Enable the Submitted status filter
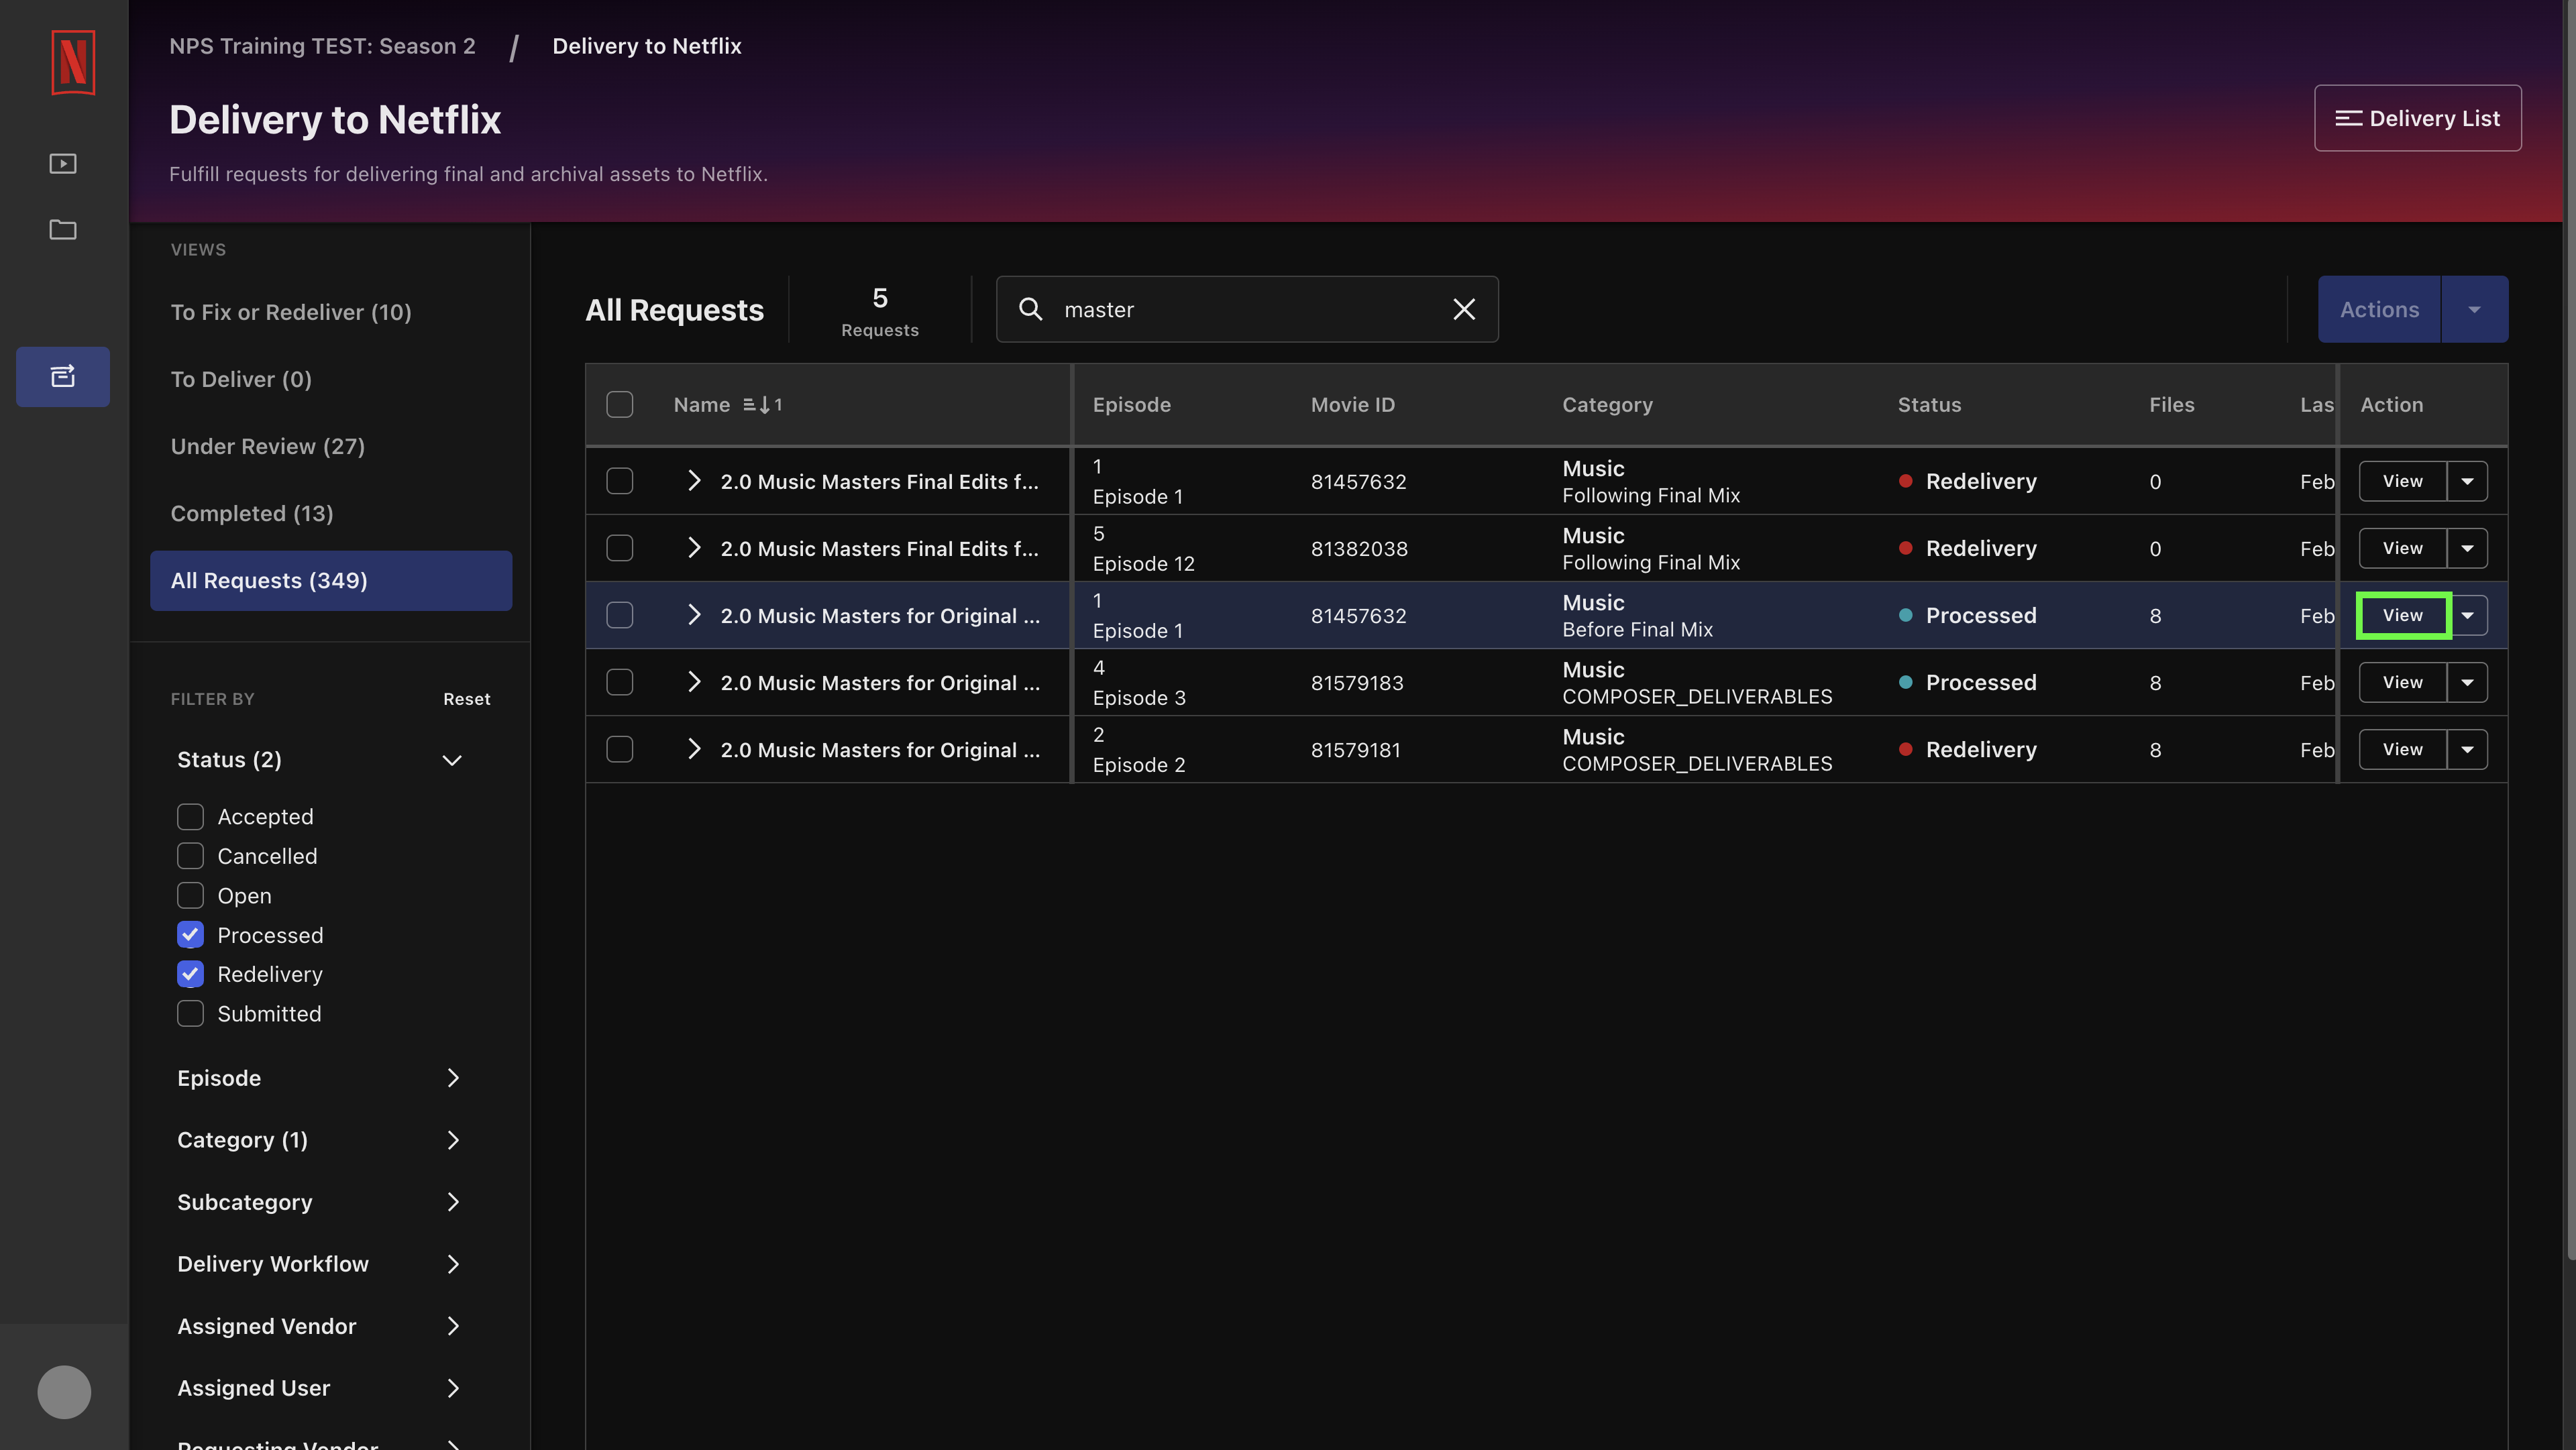This screenshot has height=1450, width=2576. (x=190, y=1014)
